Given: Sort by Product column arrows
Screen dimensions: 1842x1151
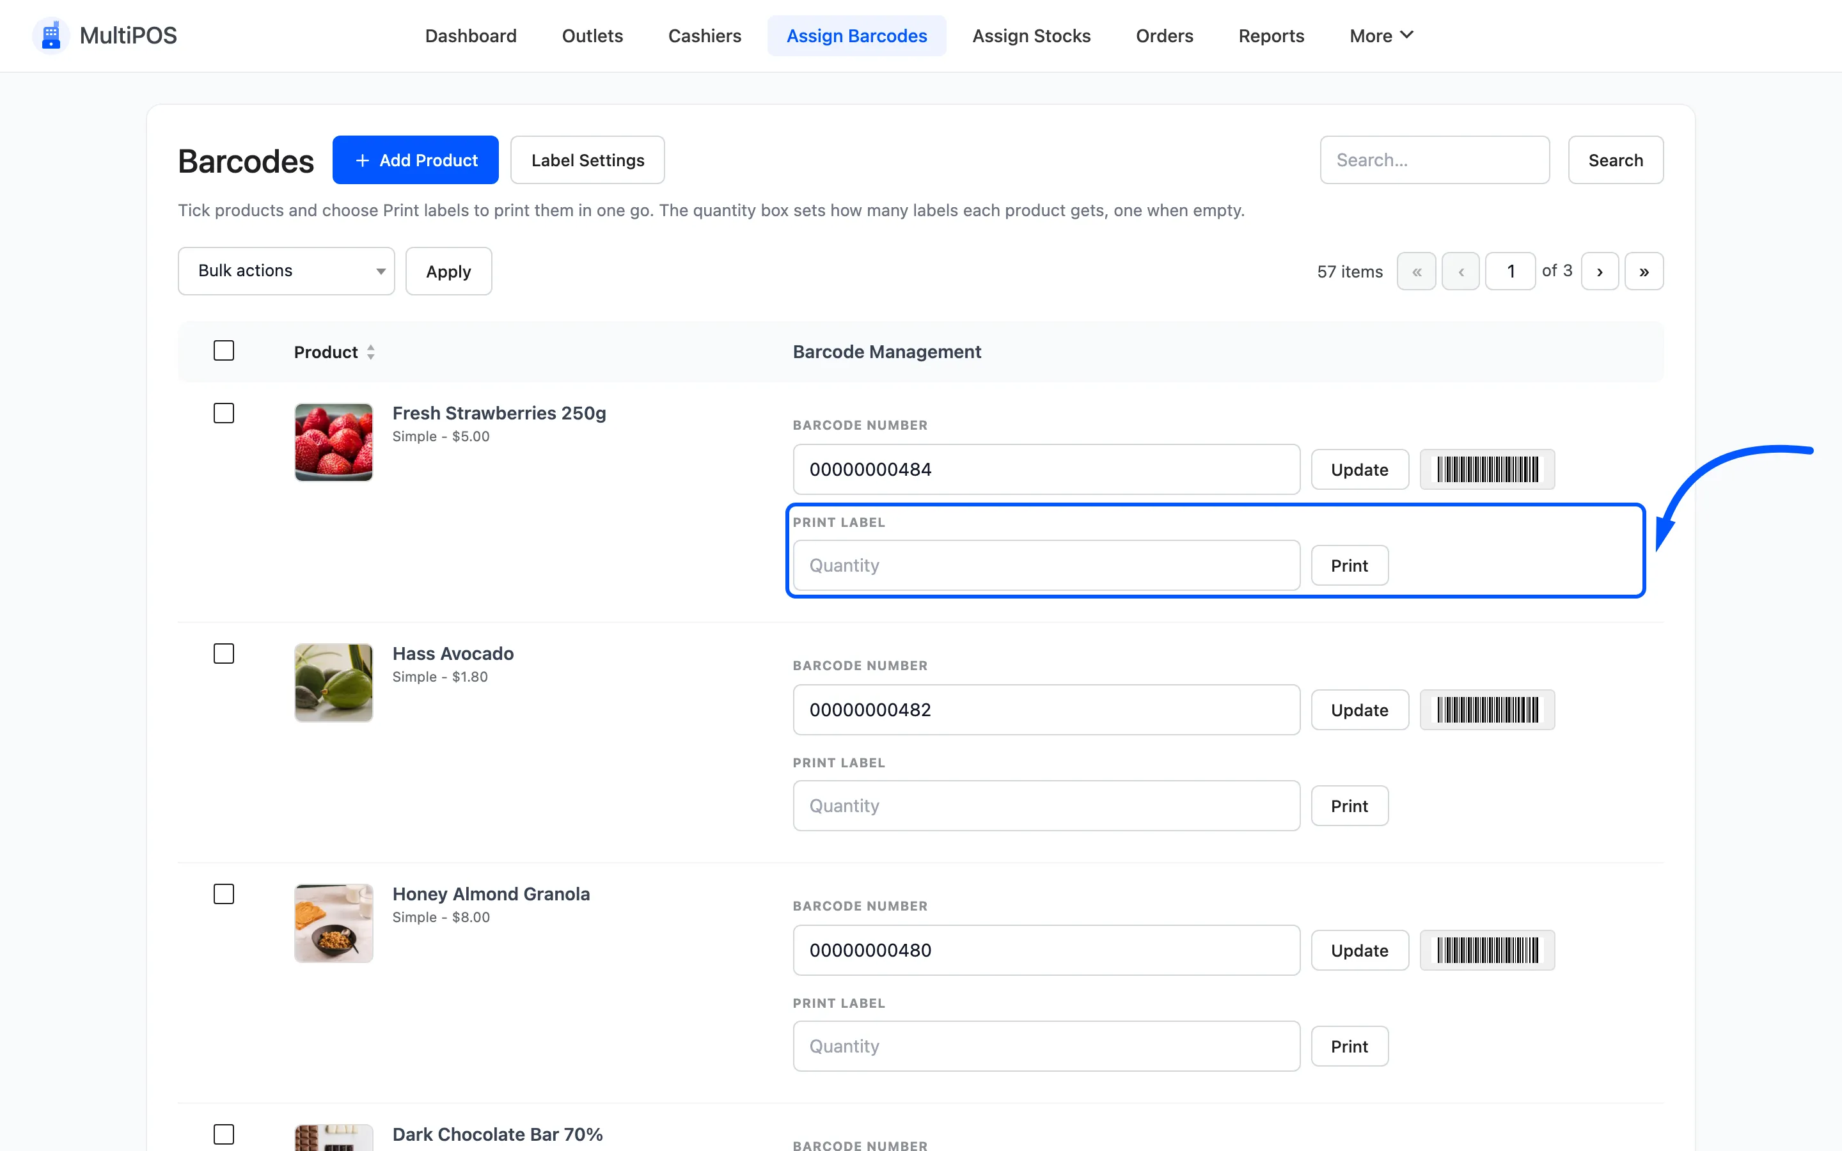Looking at the screenshot, I should [x=371, y=352].
